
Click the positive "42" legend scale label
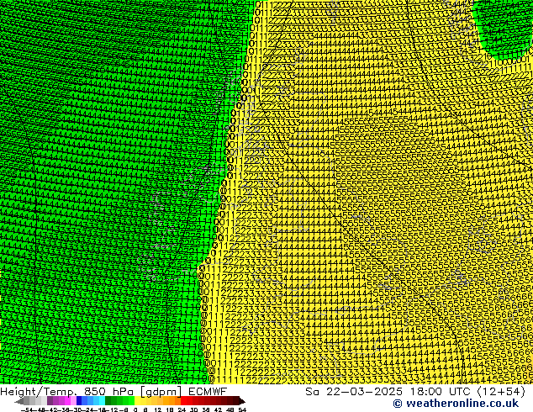[219, 410]
